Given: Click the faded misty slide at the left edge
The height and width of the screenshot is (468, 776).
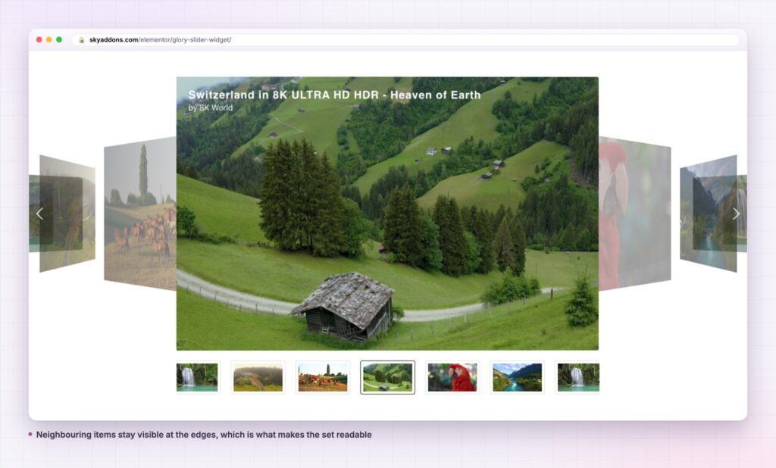Looking at the screenshot, I should [67, 214].
